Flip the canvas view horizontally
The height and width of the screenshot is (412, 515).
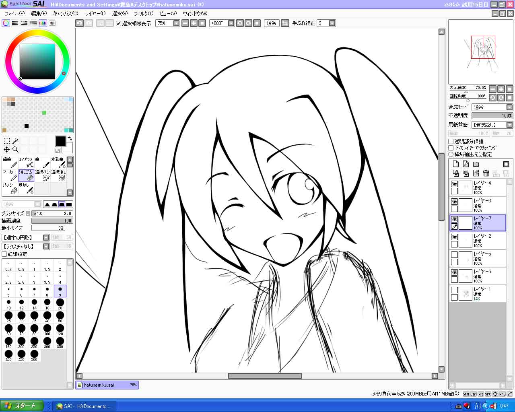pyautogui.click(x=285, y=23)
